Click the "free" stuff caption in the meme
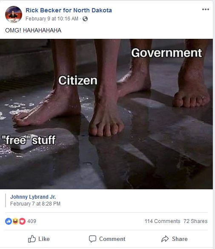This screenshot has width=215, height=249. tap(29, 140)
